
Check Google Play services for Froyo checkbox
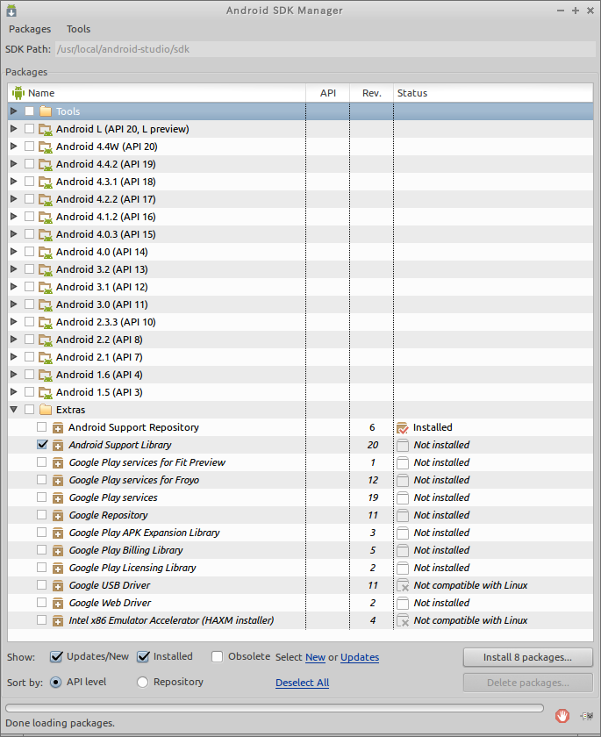(42, 479)
